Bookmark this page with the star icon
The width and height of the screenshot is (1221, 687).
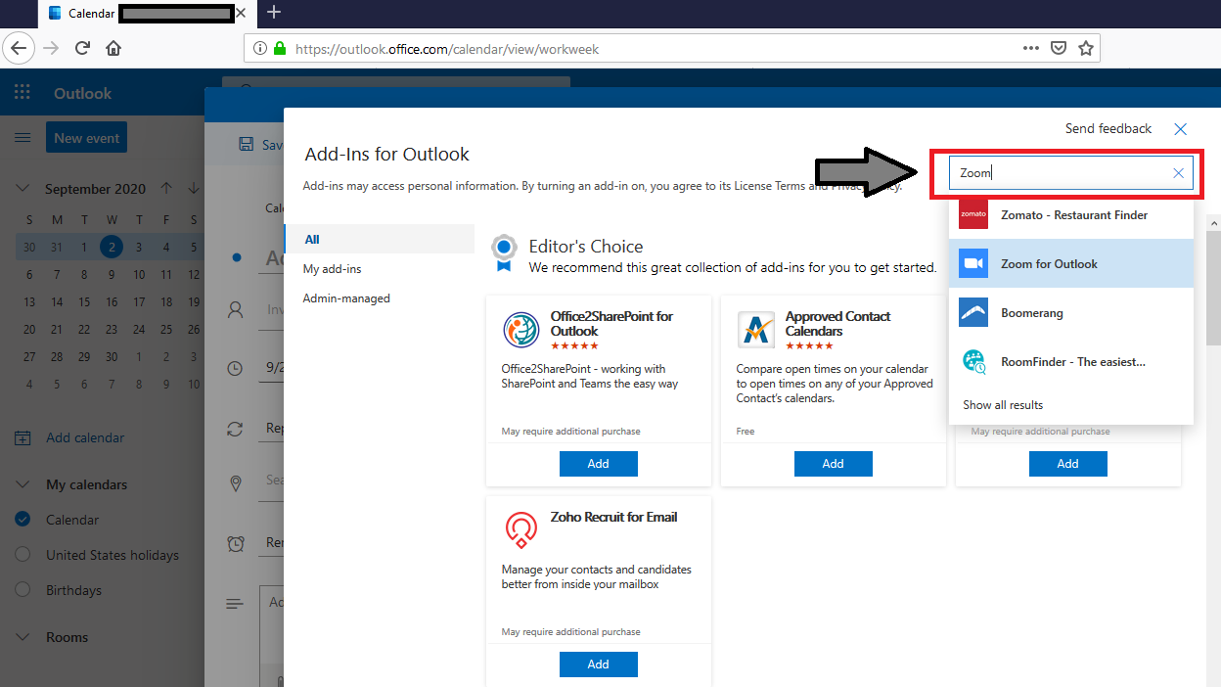pyautogui.click(x=1085, y=48)
